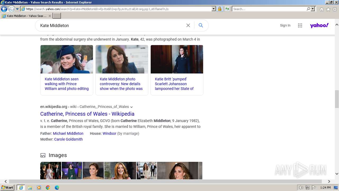Screen dimensions: 339x191
Task: Click Internet Explorer taskbar icon
Action: (x=21, y=188)
